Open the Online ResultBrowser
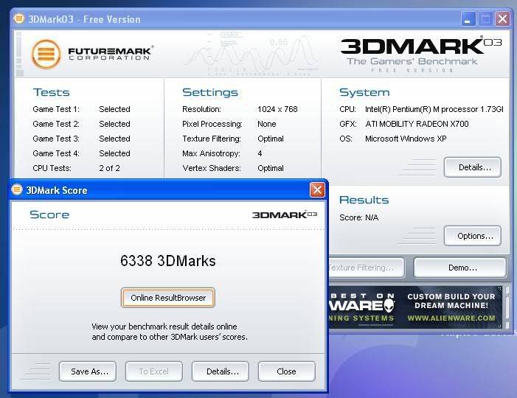 (168, 298)
